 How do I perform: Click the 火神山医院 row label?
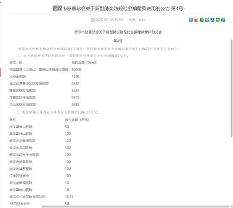pyautogui.click(x=18, y=76)
